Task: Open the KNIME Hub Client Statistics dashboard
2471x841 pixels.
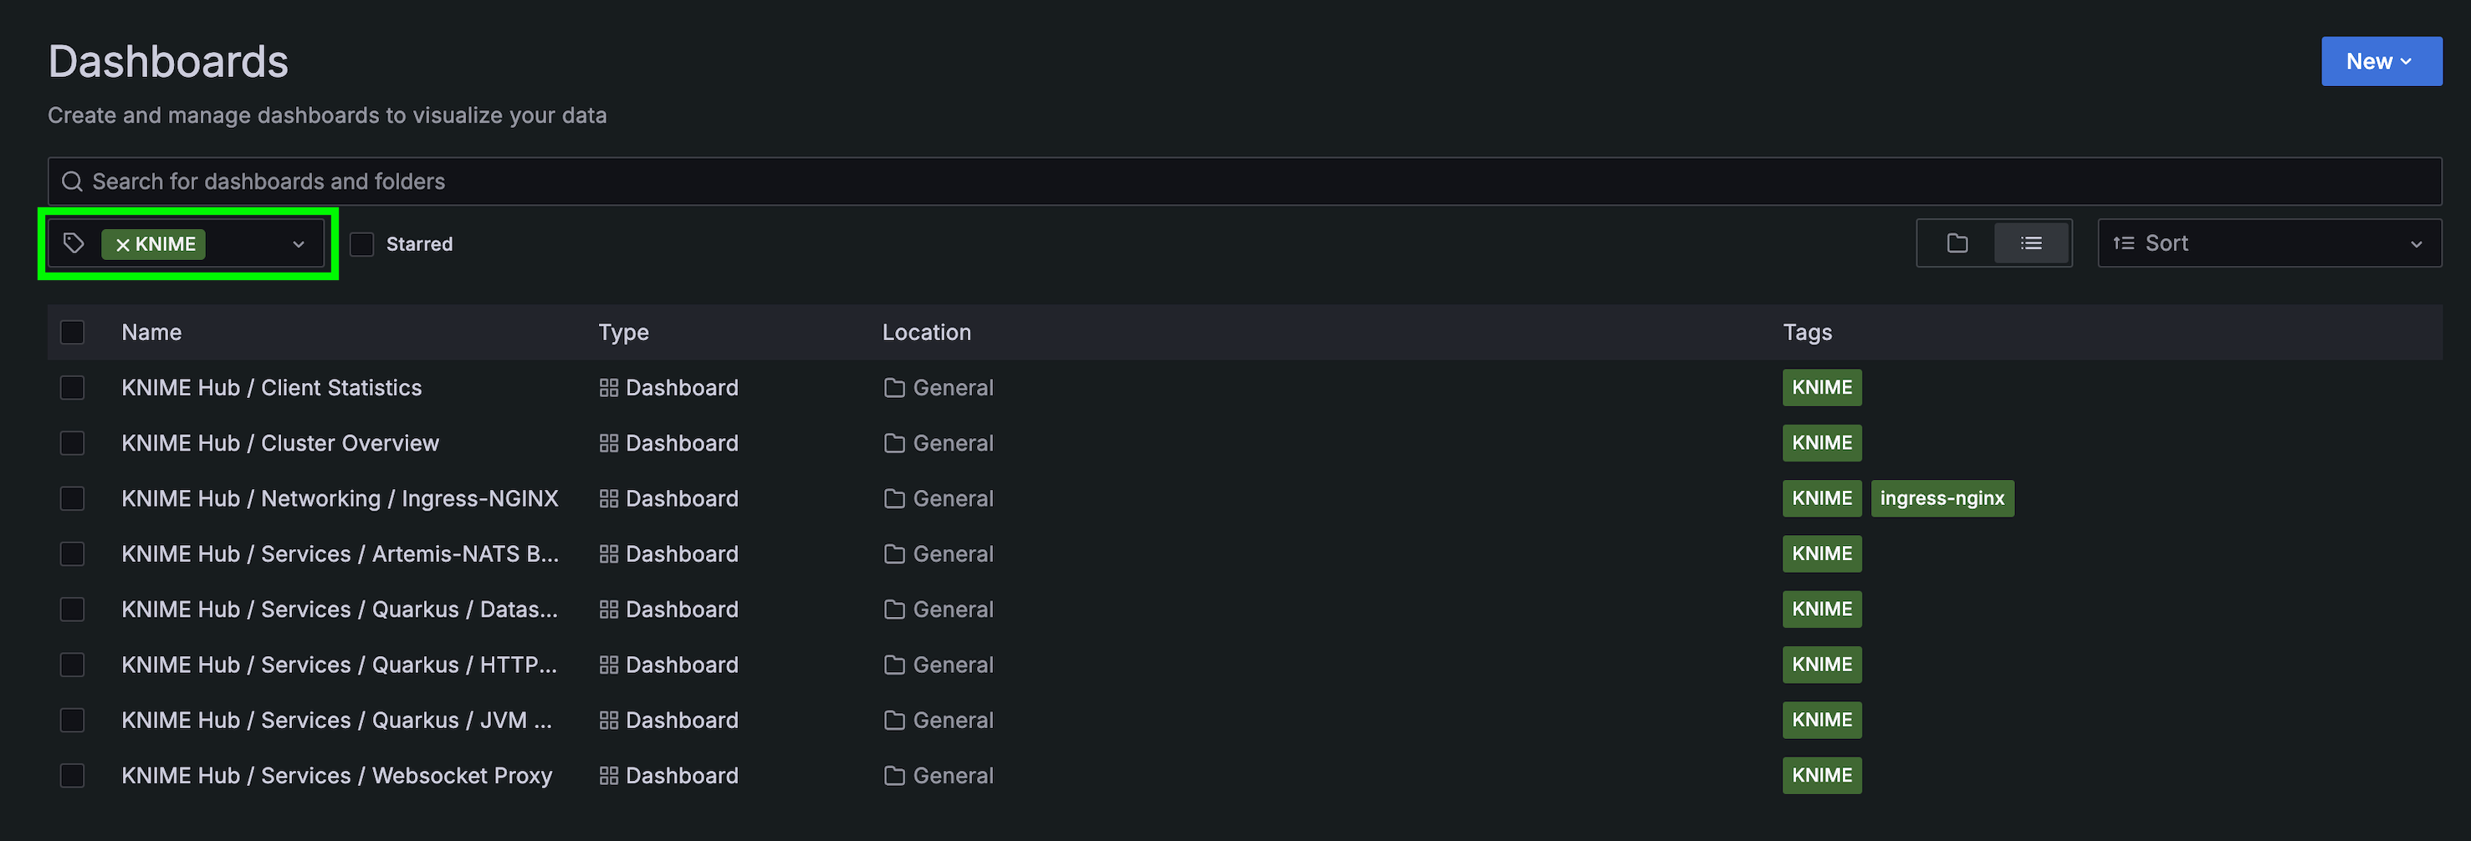Action: [x=272, y=387]
